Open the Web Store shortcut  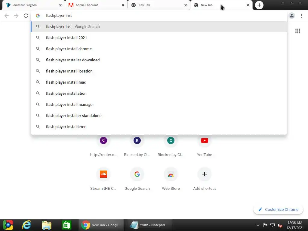(171, 179)
